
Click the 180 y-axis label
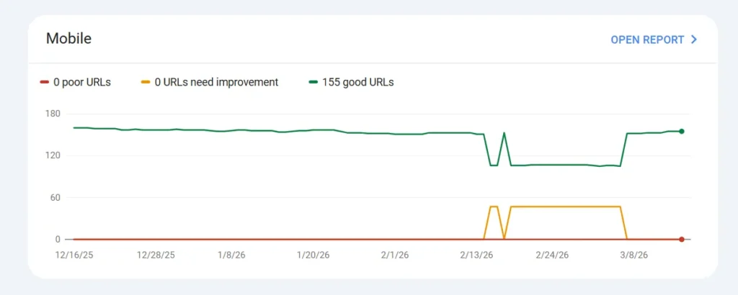coord(53,114)
